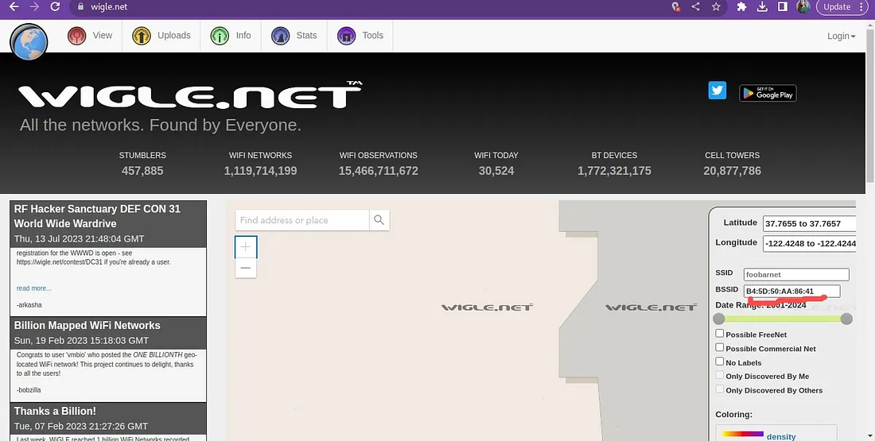Open the Thanks a Billion! headline

point(55,411)
